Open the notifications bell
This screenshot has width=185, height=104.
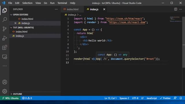pyautogui.click(x=181, y=98)
